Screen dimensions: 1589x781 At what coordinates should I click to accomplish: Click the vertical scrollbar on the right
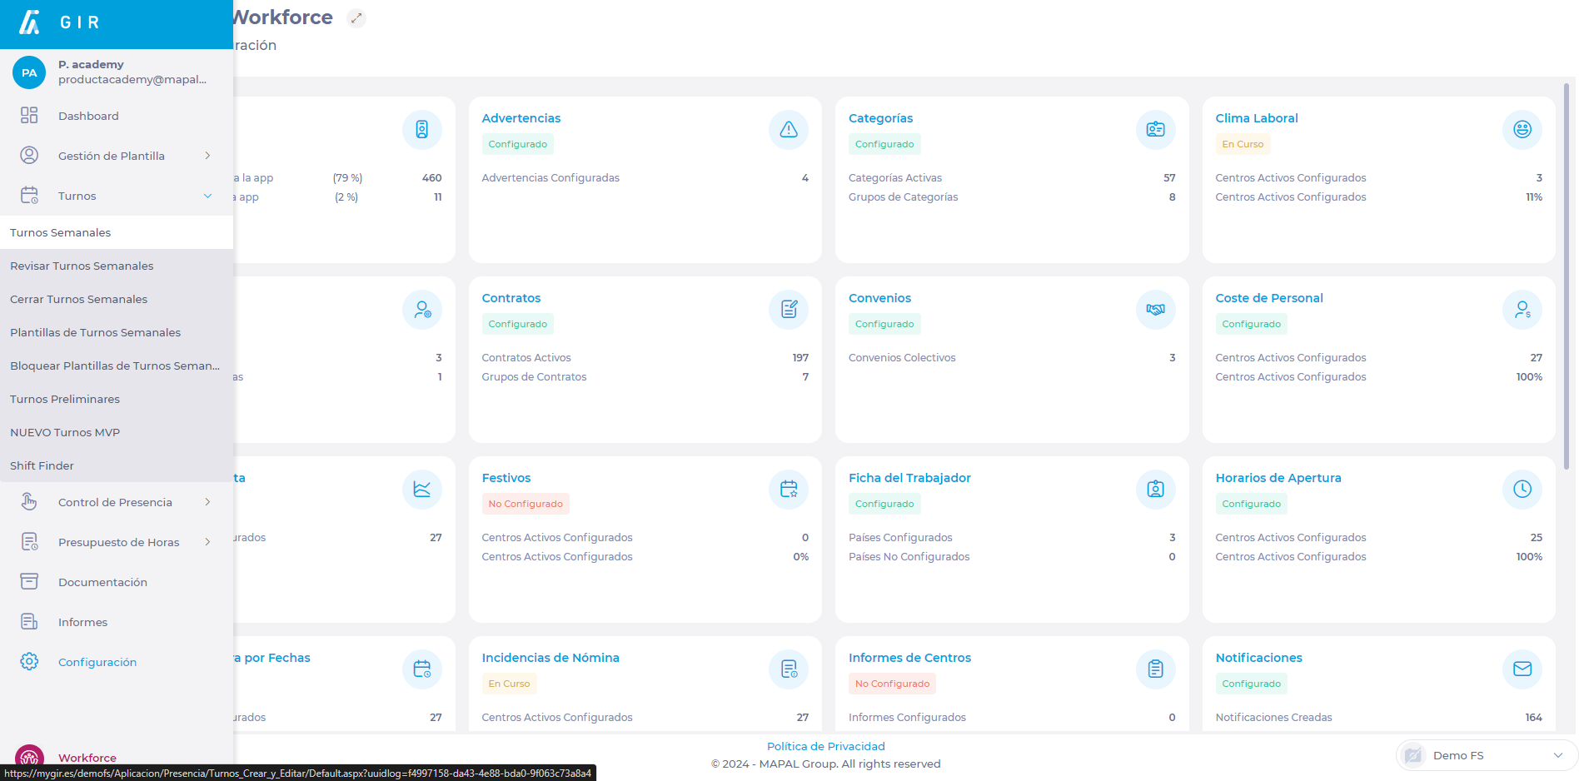[x=1566, y=275]
